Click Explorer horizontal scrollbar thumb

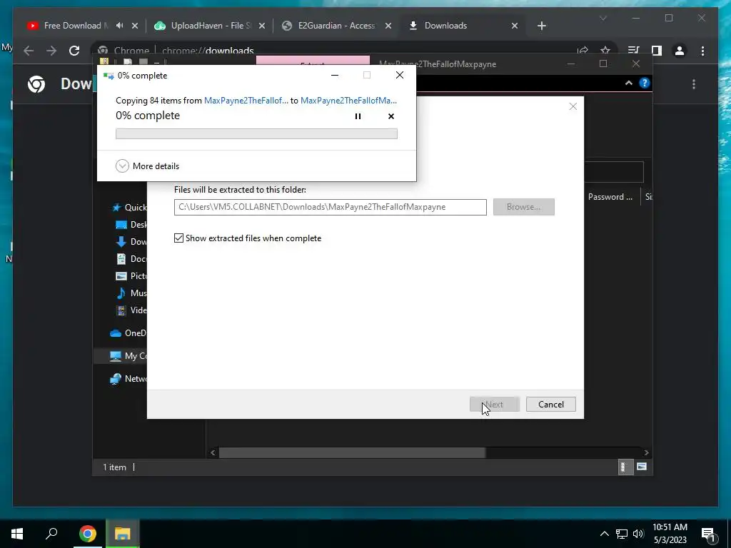pyautogui.click(x=353, y=452)
